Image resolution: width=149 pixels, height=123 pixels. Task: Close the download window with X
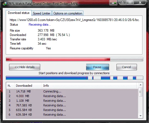click(140, 2)
